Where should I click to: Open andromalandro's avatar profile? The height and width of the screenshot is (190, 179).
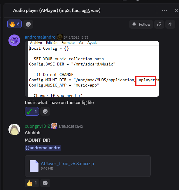pyautogui.click(x=14, y=40)
